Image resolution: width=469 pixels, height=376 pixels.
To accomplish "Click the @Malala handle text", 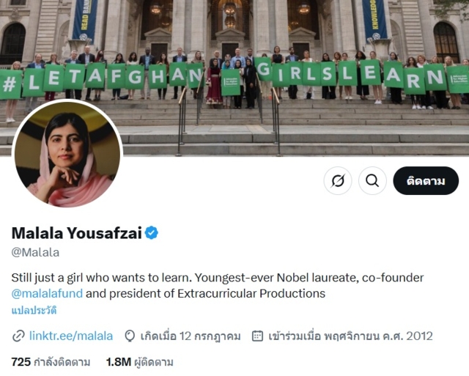I will coord(35,252).
